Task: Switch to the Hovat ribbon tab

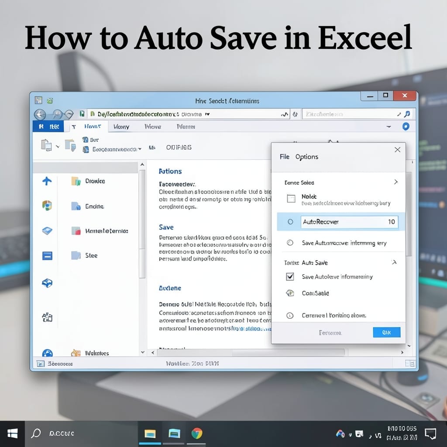Action: pos(93,126)
